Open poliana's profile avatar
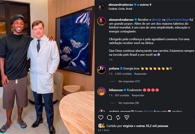 [x=102, y=70]
